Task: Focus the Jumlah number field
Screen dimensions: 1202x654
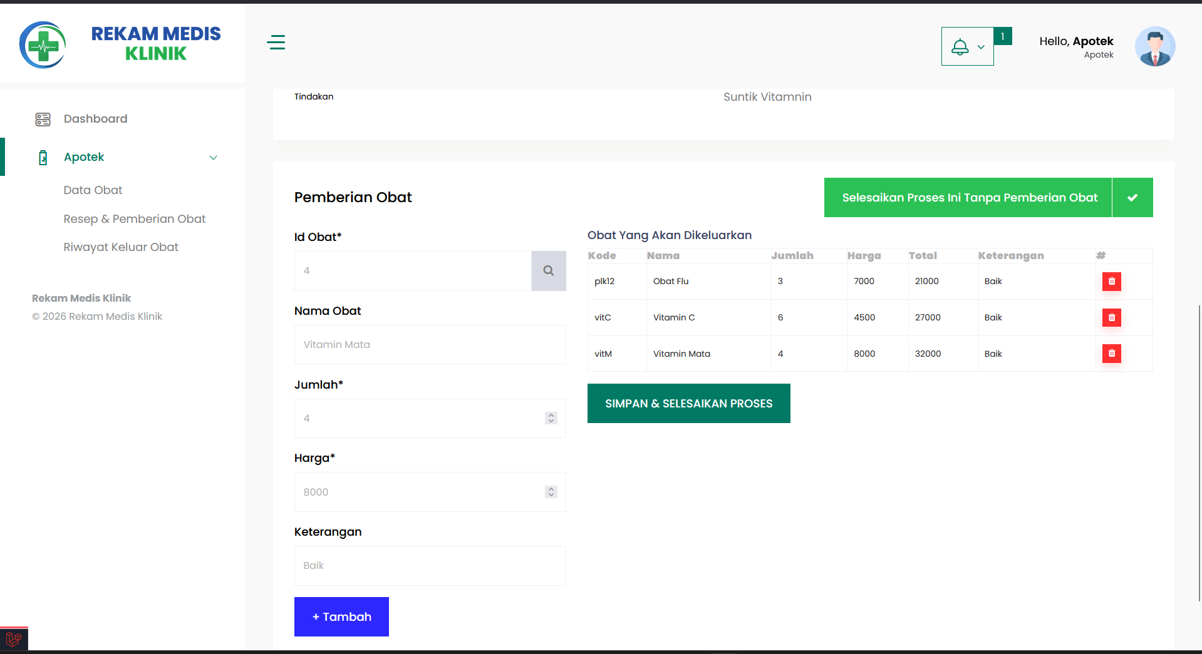Action: point(430,418)
